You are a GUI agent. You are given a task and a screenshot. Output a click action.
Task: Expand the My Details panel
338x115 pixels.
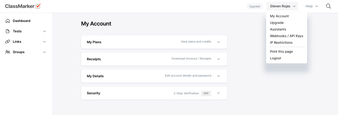click(218, 76)
